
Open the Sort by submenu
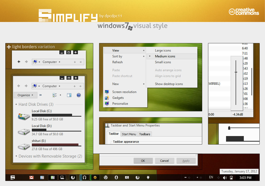pyautogui.click(x=117, y=56)
